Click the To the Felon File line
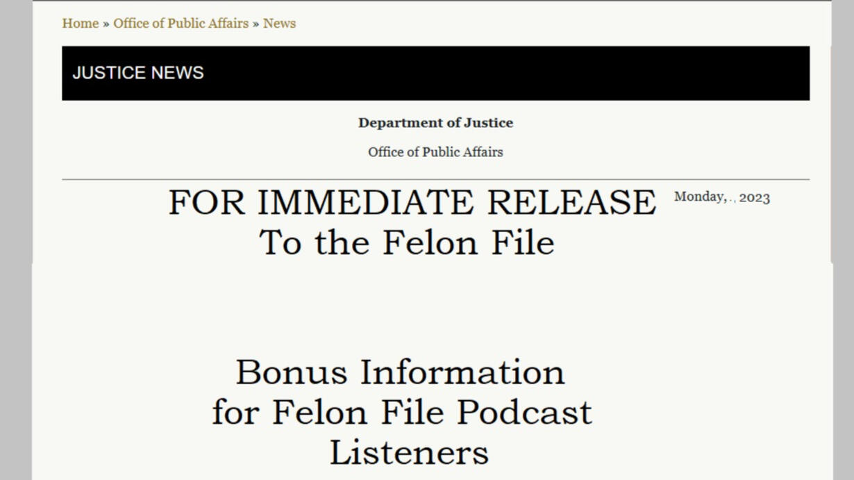Viewport: 854px width, 480px height. [407, 242]
